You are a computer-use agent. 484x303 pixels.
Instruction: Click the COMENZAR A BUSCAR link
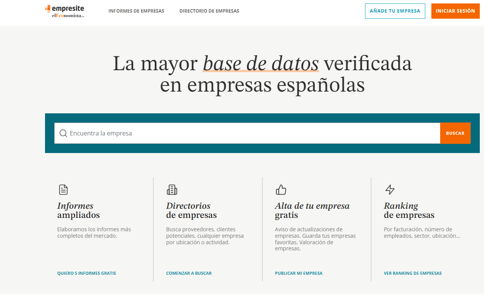tap(189, 273)
